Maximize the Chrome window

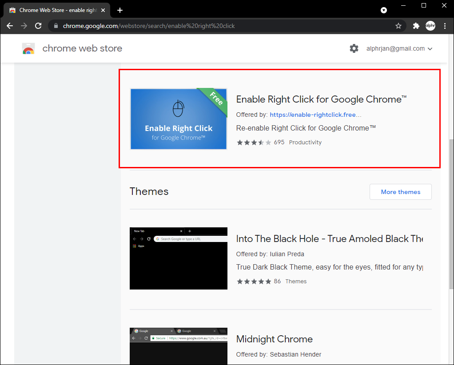coord(424,6)
